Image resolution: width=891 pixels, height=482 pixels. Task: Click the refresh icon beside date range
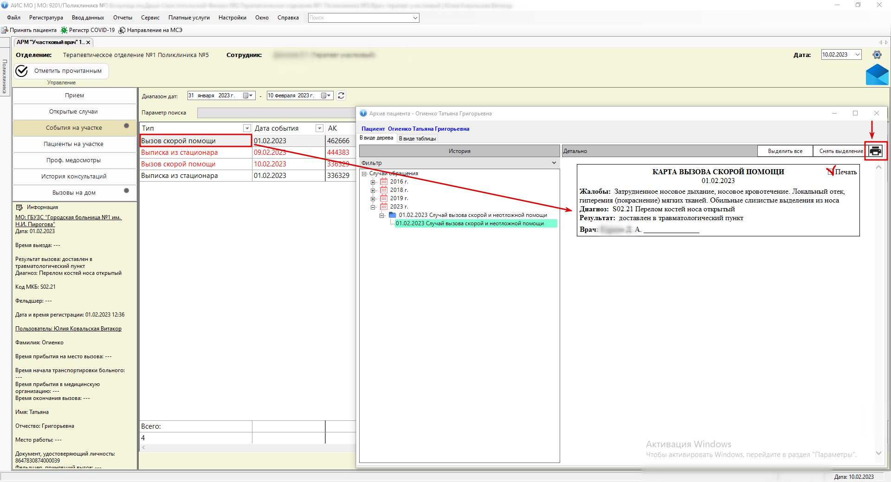341,95
